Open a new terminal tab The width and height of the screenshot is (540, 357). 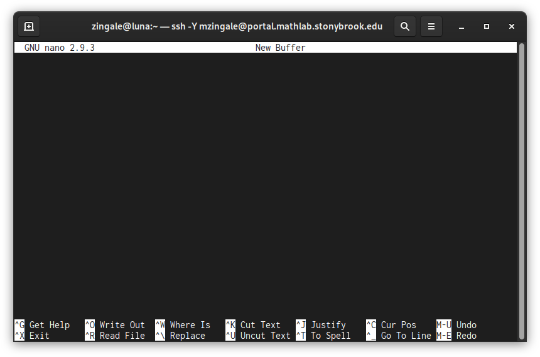click(29, 26)
